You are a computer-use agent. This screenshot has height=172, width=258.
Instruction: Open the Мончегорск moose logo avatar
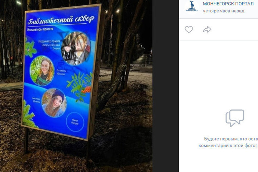[191, 7]
